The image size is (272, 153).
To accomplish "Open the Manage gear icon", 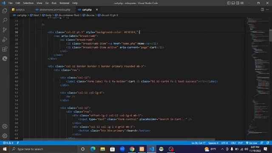I will [5, 136].
